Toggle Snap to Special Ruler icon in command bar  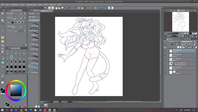click(x=102, y=8)
